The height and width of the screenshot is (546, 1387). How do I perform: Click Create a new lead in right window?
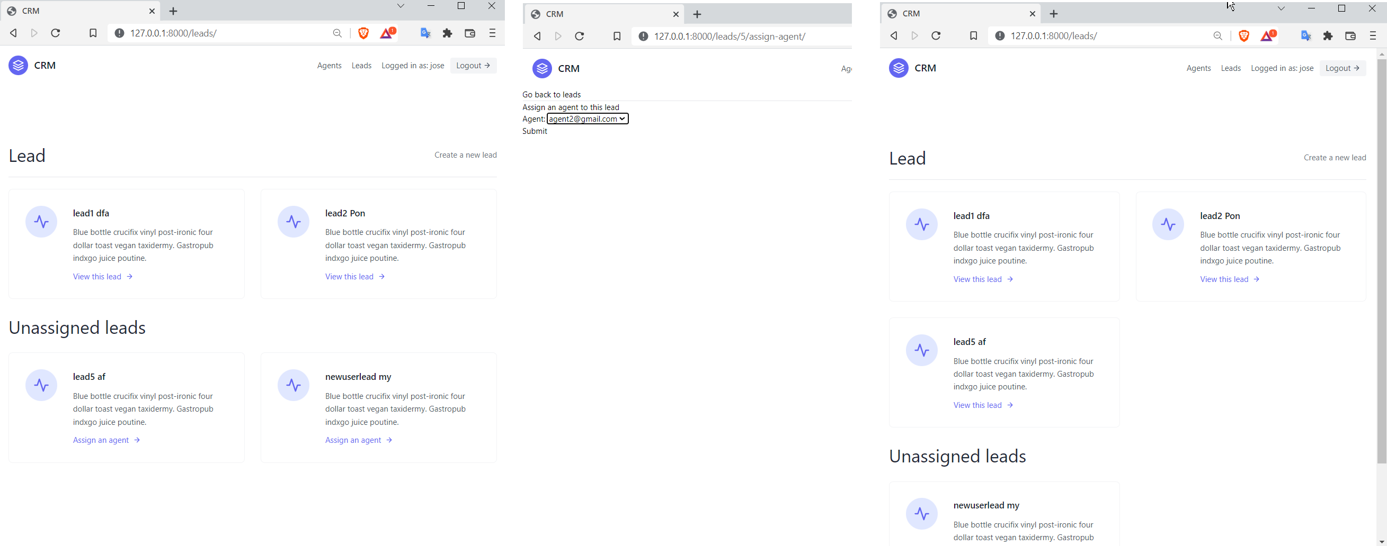1335,158
